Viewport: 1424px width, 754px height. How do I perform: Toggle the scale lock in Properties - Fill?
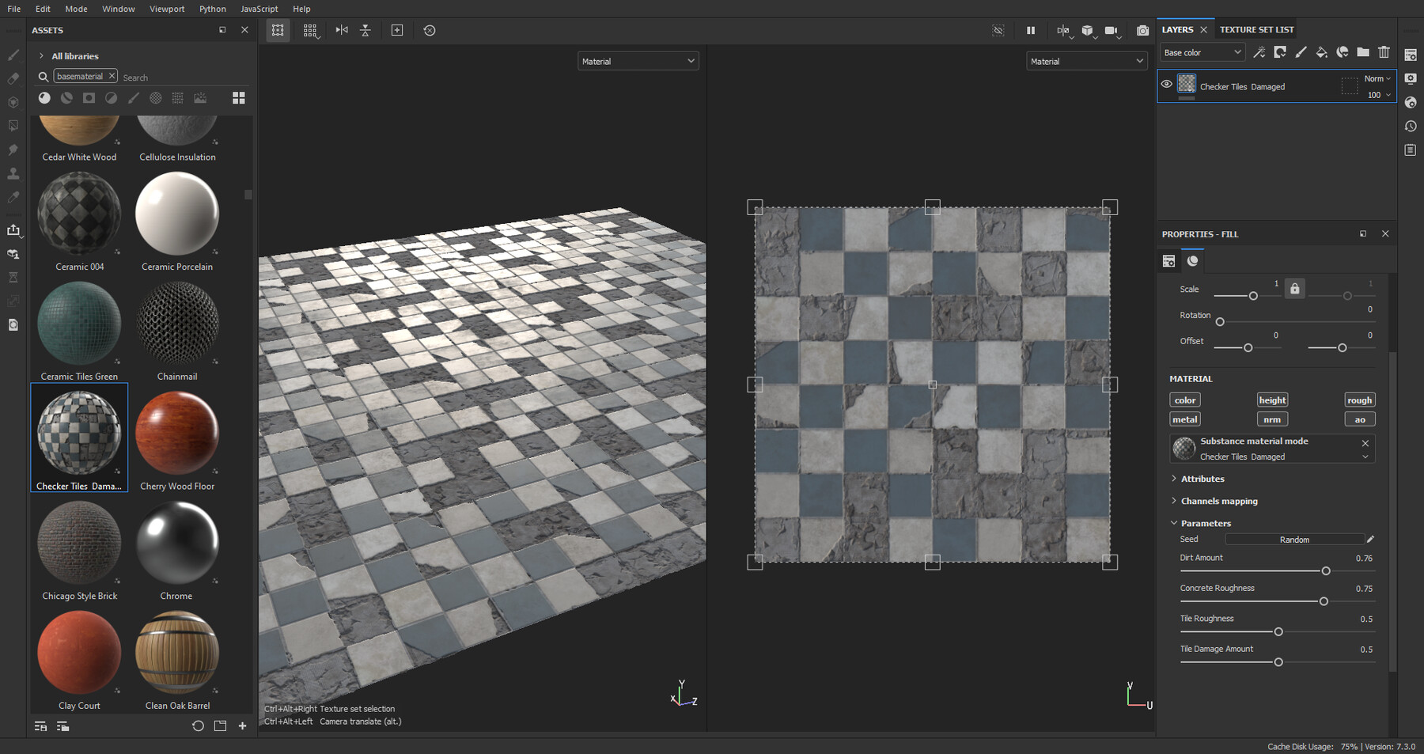pyautogui.click(x=1294, y=288)
